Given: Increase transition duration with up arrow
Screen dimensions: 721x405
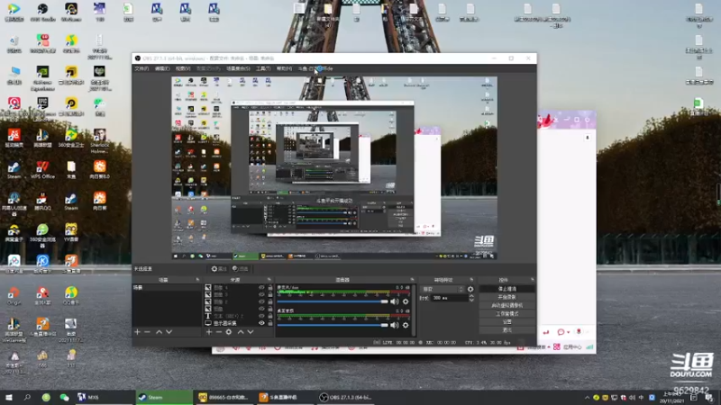Looking at the screenshot, I should point(471,296).
